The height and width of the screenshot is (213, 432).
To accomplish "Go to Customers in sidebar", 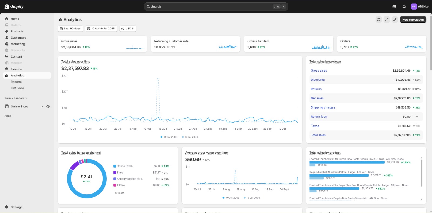I will (18, 38).
